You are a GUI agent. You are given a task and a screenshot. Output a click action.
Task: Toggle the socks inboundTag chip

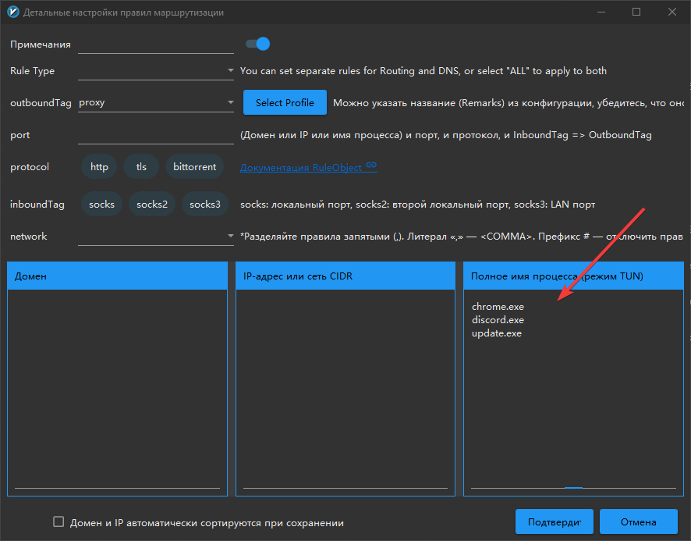(x=102, y=205)
